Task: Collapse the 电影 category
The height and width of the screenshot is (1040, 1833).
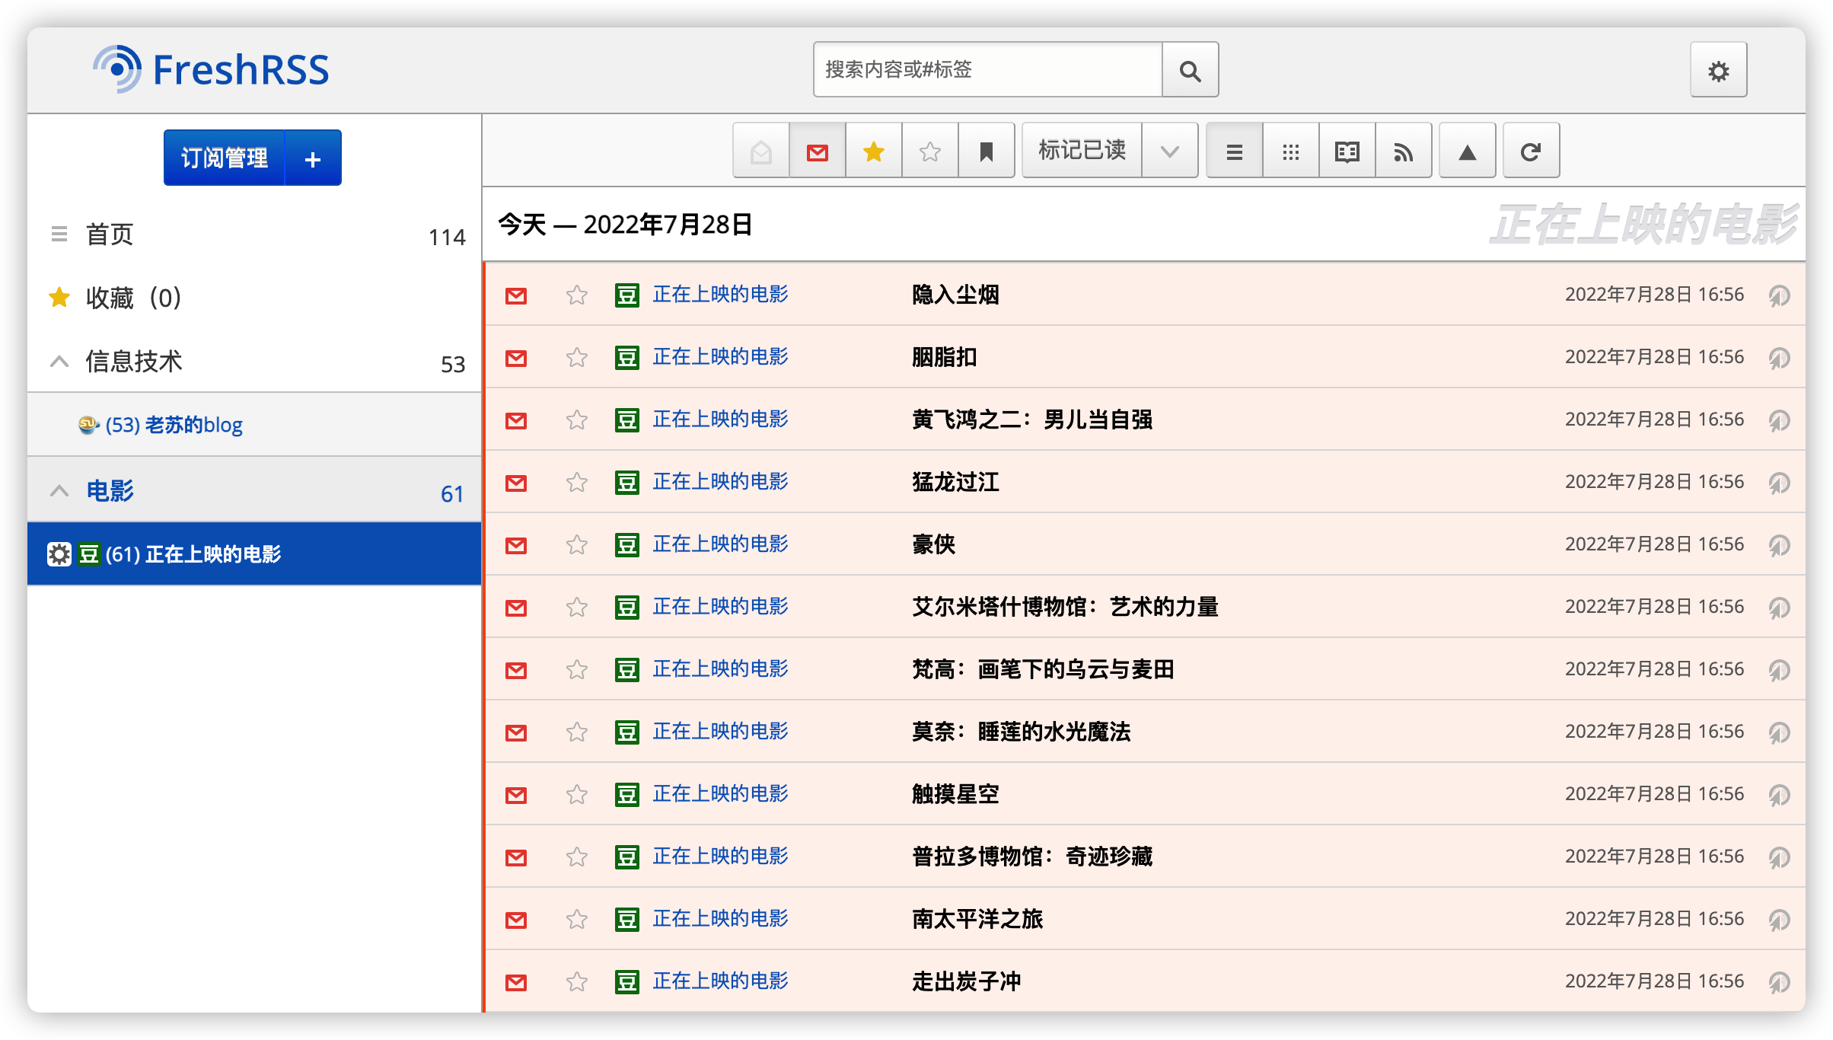Action: click(x=59, y=491)
